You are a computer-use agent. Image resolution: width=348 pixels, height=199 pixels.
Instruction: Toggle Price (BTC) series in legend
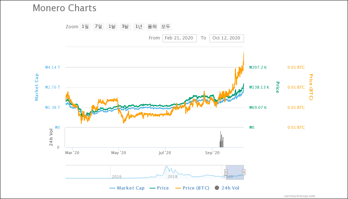(x=192, y=188)
